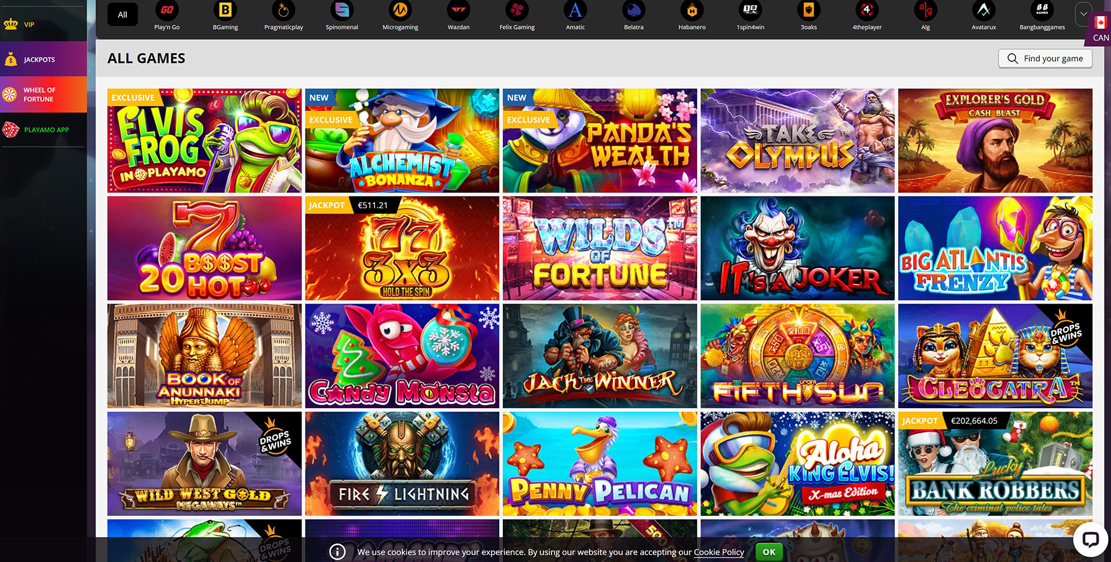The image size is (1111, 562).
Task: Open the Elvis Frog exclusive game
Action: coord(204,140)
